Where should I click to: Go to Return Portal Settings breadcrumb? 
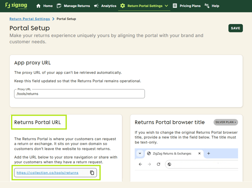pyautogui.click(x=30, y=19)
